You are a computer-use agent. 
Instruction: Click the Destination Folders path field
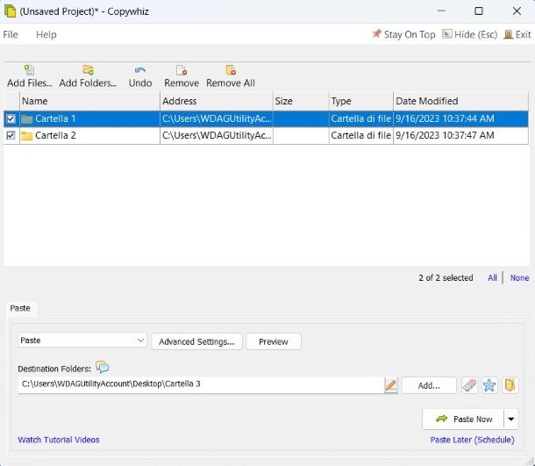202,384
